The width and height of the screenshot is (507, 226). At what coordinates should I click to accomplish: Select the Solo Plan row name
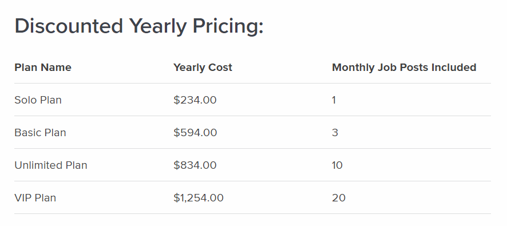coord(38,100)
